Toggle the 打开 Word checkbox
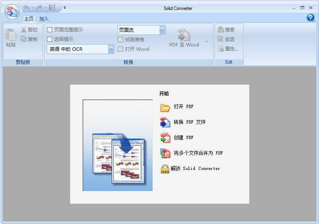The height and width of the screenshot is (224, 319). tap(120, 49)
